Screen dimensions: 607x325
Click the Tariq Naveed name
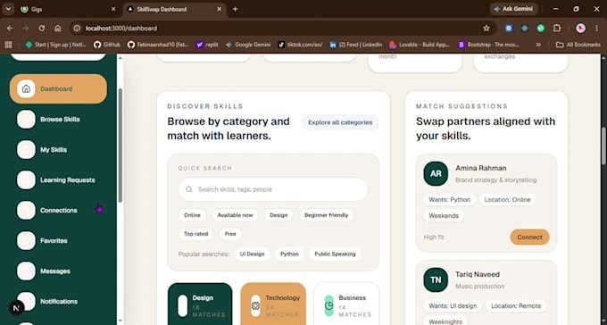click(478, 274)
